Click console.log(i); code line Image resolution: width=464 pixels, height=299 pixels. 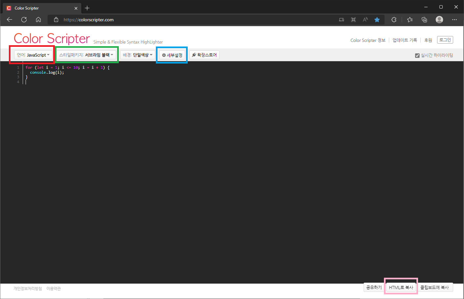(x=47, y=72)
